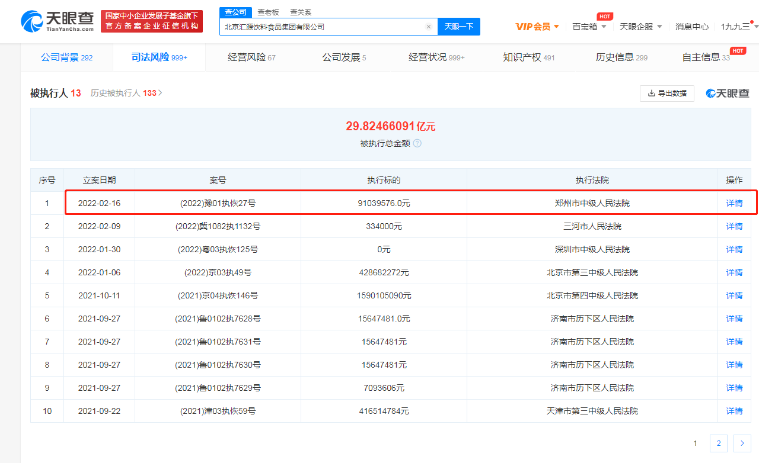Open the VIP会员 dropdown

(538, 27)
